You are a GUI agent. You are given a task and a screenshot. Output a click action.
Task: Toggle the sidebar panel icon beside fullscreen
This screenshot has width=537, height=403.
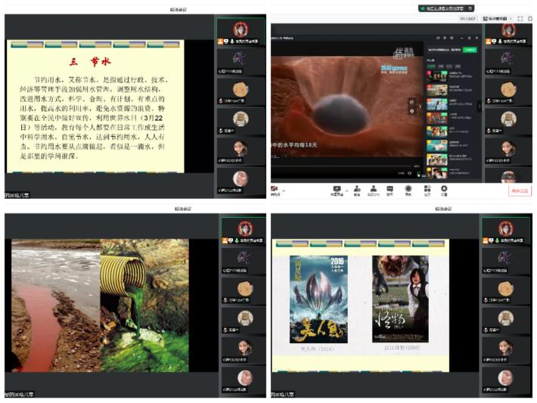point(530,18)
